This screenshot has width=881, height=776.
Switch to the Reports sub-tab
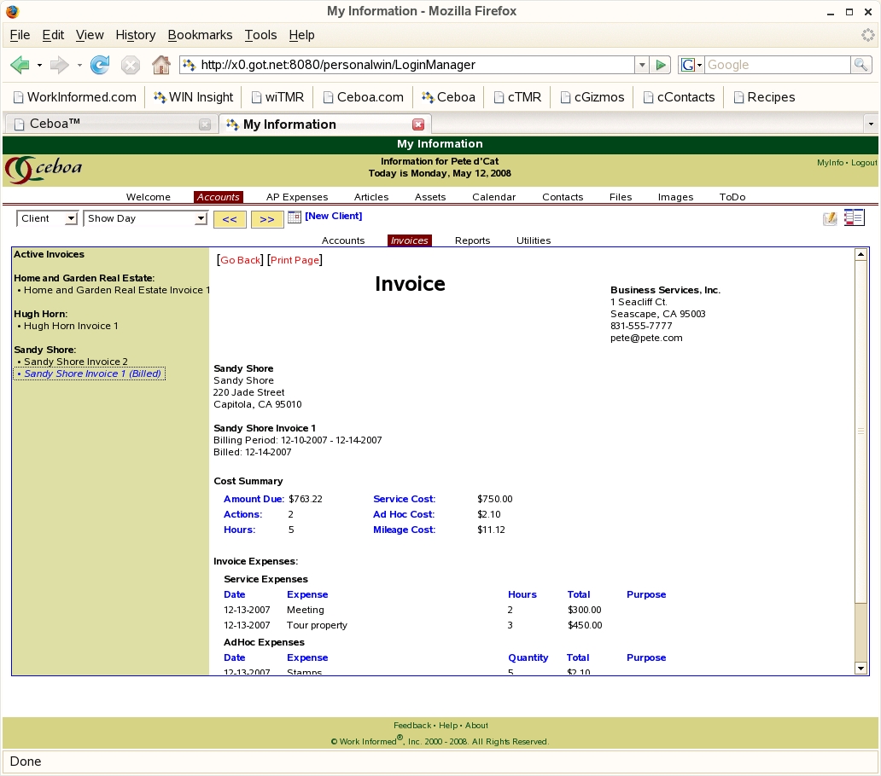pos(472,240)
